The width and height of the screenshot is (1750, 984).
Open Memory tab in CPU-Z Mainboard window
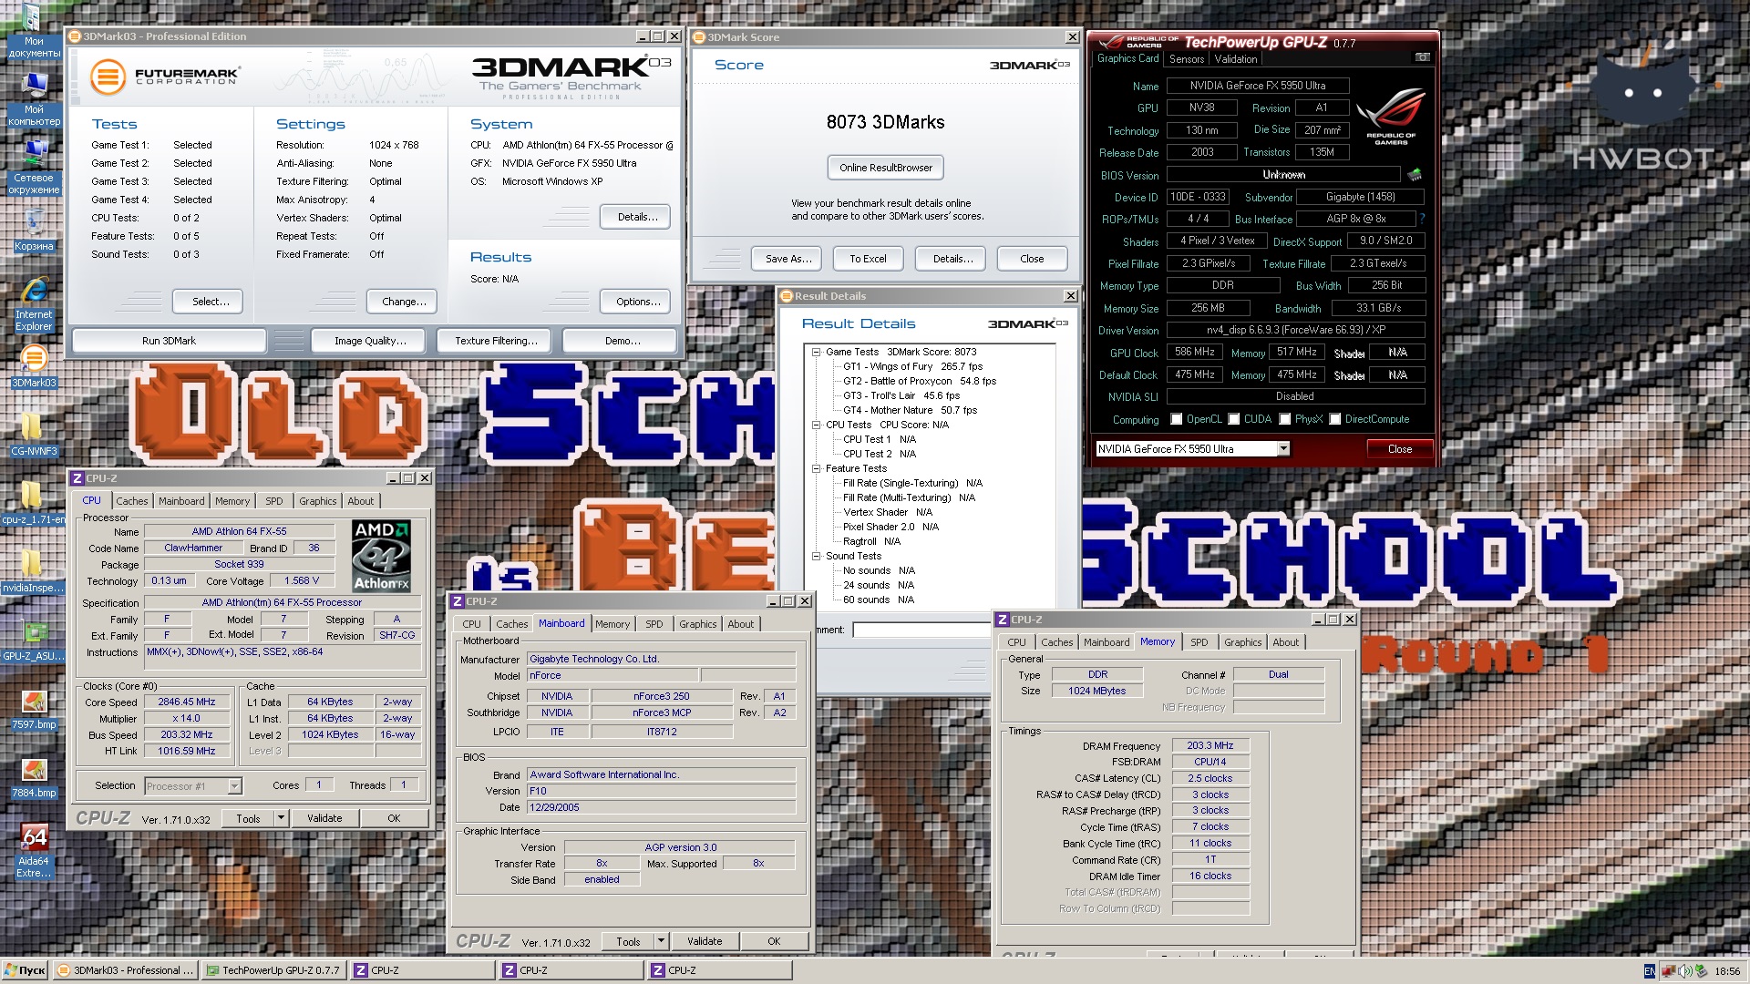point(612,624)
